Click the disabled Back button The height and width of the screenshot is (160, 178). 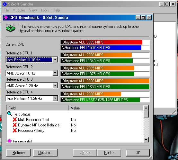[x=85, y=153]
